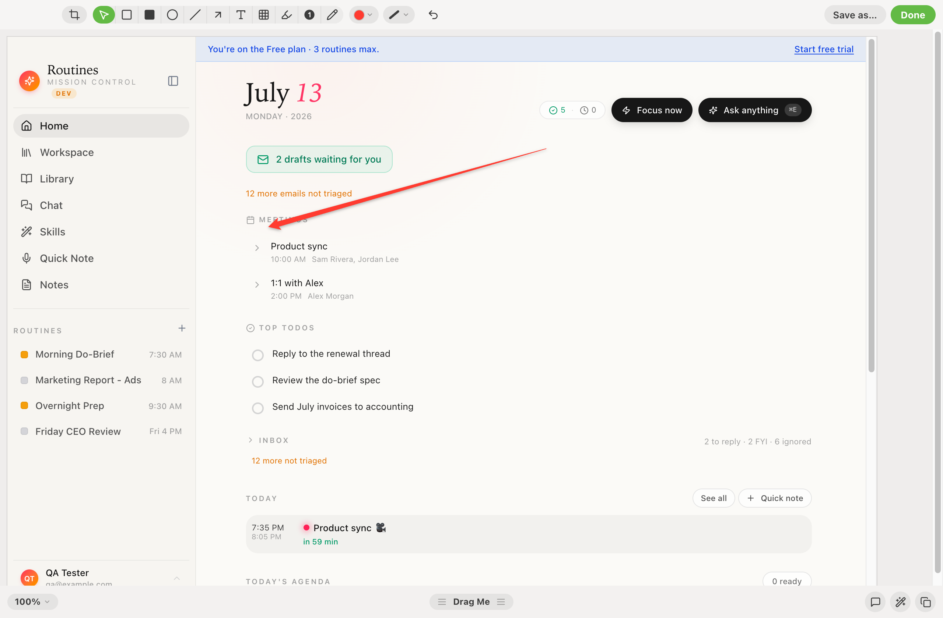Open the line style dropdown
The width and height of the screenshot is (943, 618).
[x=399, y=15]
